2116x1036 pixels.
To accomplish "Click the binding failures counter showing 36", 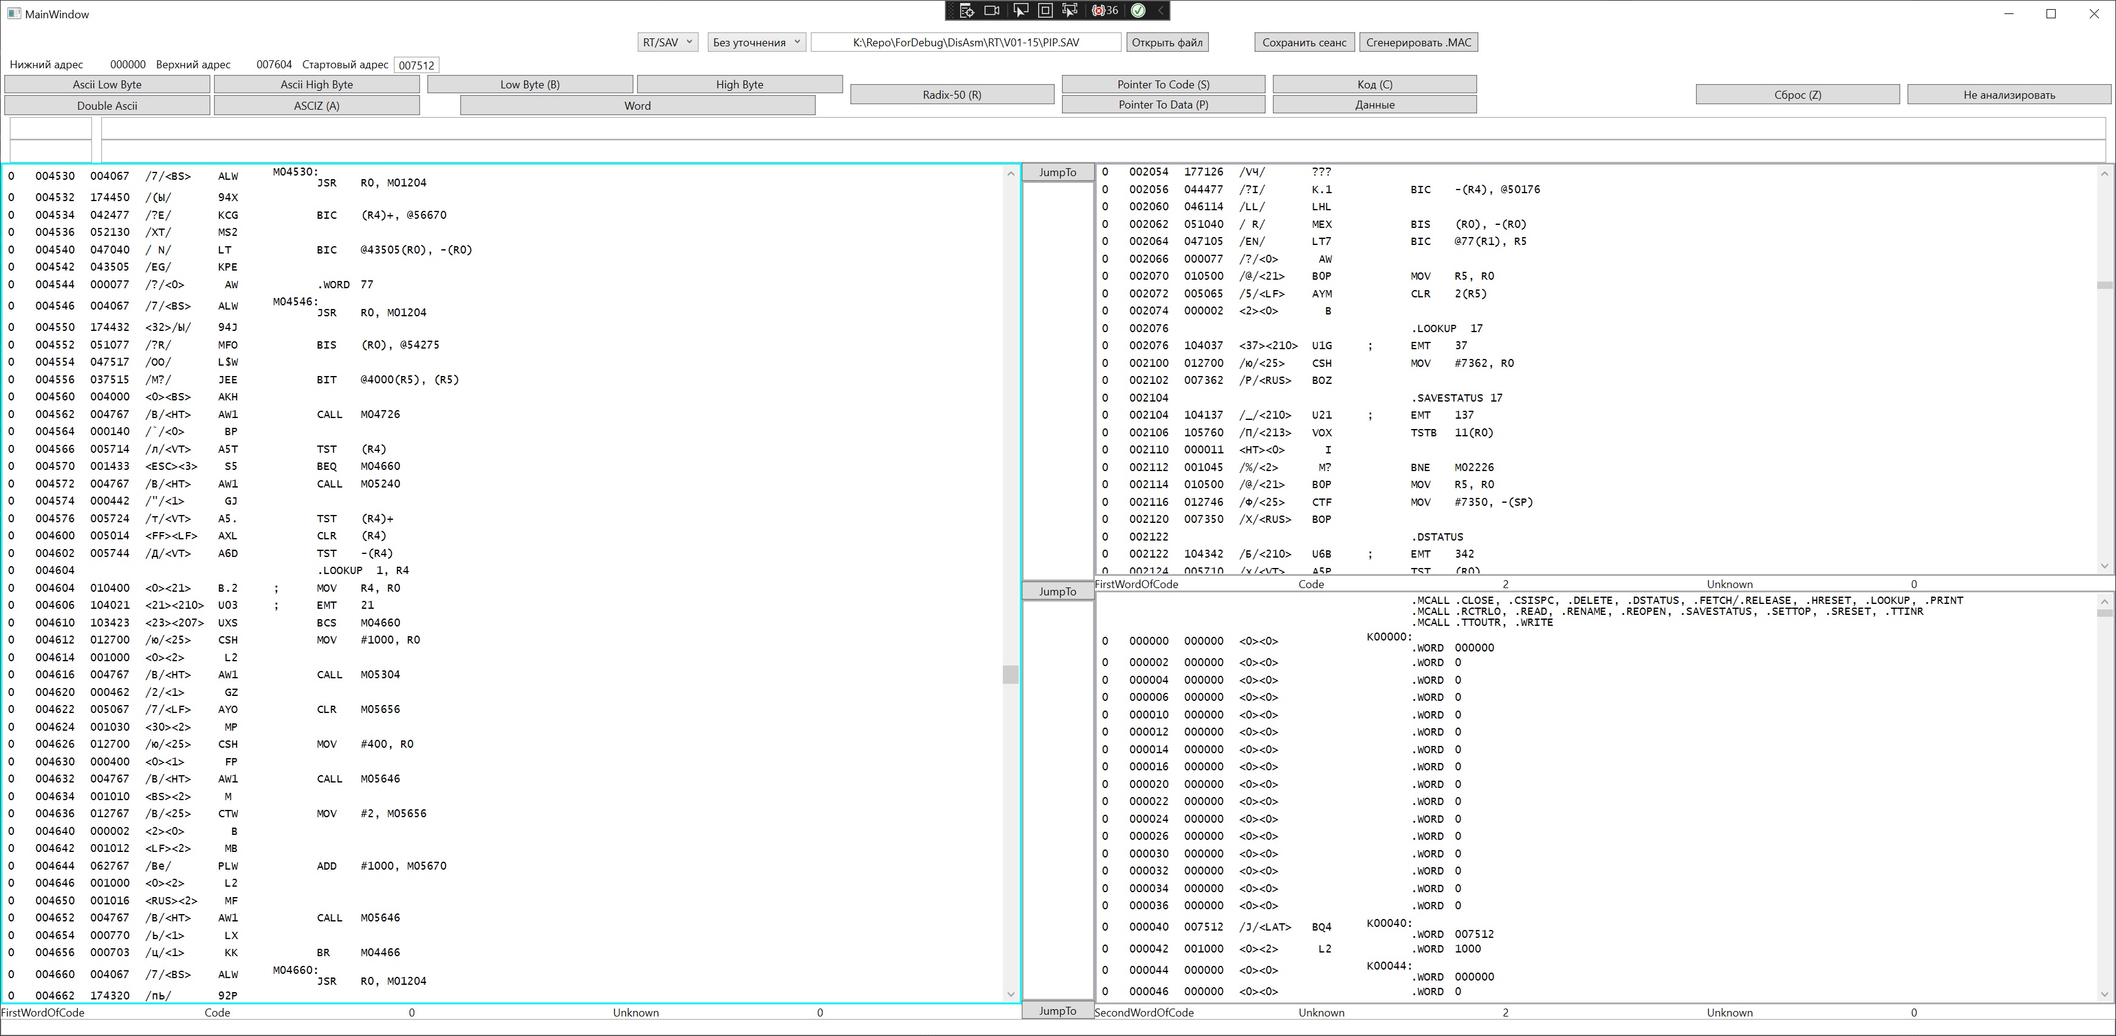I will tap(1105, 11).
